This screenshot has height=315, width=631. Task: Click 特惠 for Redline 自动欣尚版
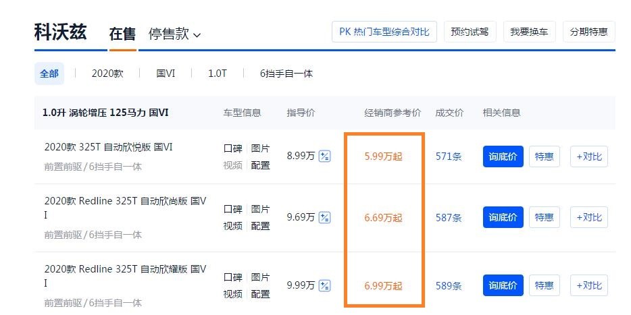(544, 217)
